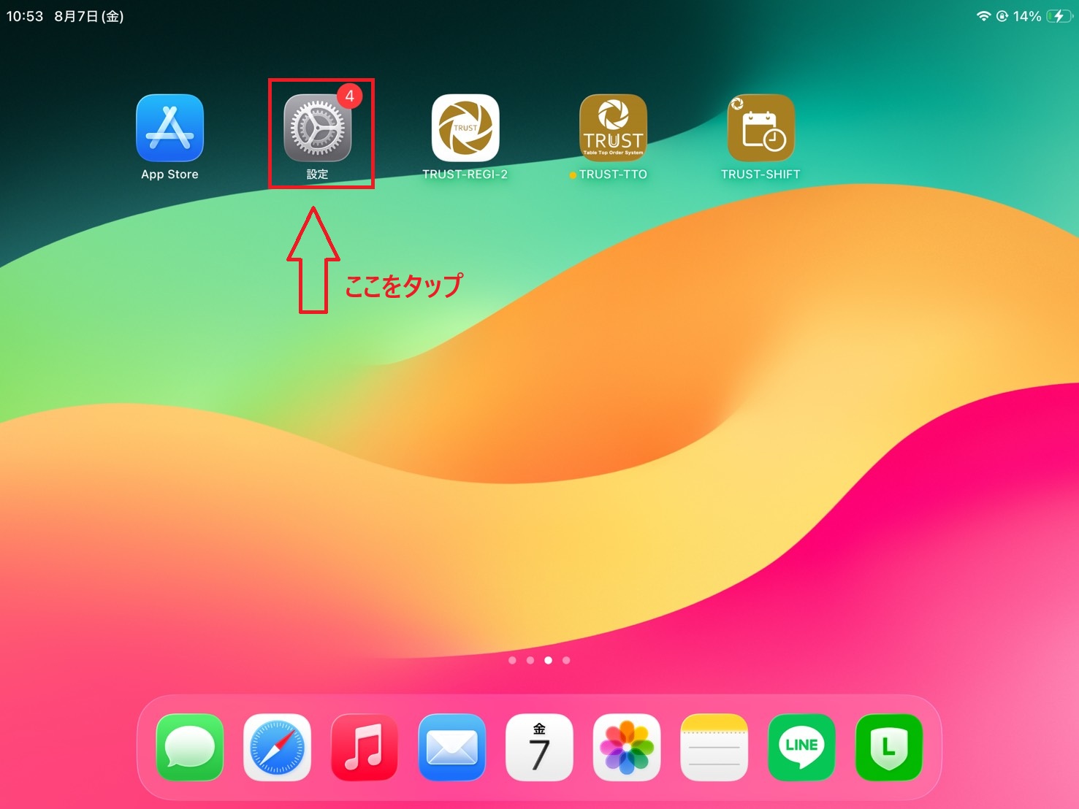Tap the last home screen page dot
The height and width of the screenshot is (809, 1079).
[x=566, y=660]
